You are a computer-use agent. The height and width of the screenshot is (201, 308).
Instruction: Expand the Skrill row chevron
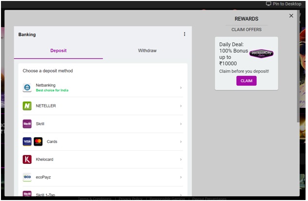(x=181, y=124)
